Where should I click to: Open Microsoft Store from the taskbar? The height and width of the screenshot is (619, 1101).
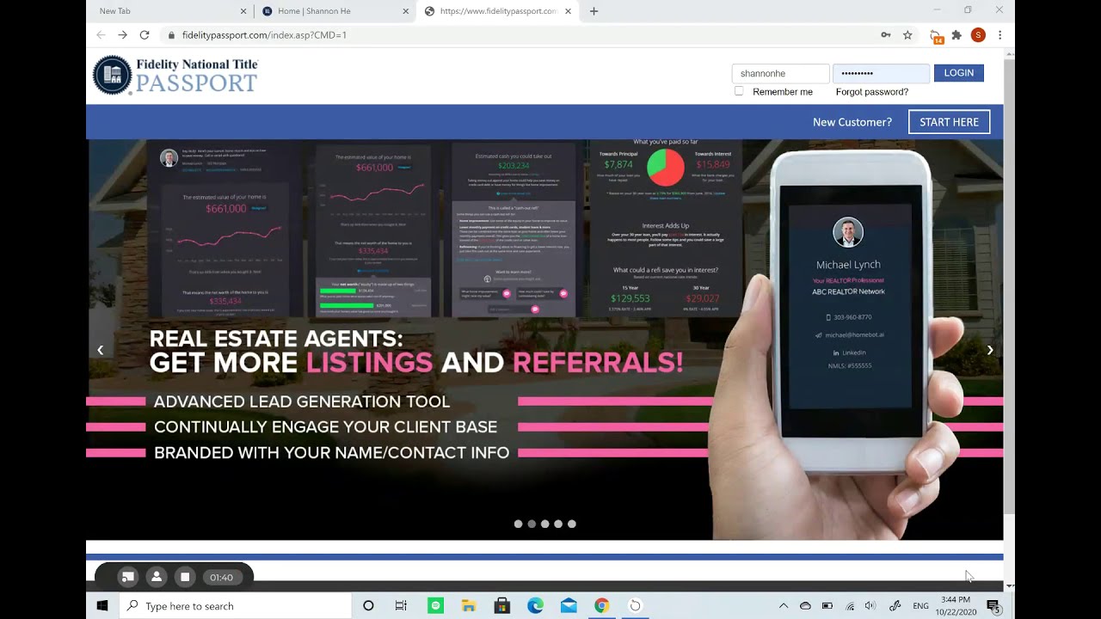502,606
